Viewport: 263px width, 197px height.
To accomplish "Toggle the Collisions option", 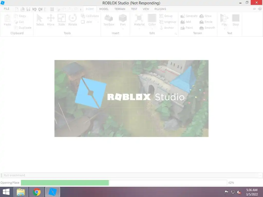I will (90, 16).
